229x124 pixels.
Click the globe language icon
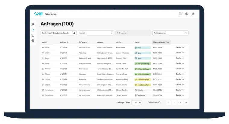pos(187,14)
